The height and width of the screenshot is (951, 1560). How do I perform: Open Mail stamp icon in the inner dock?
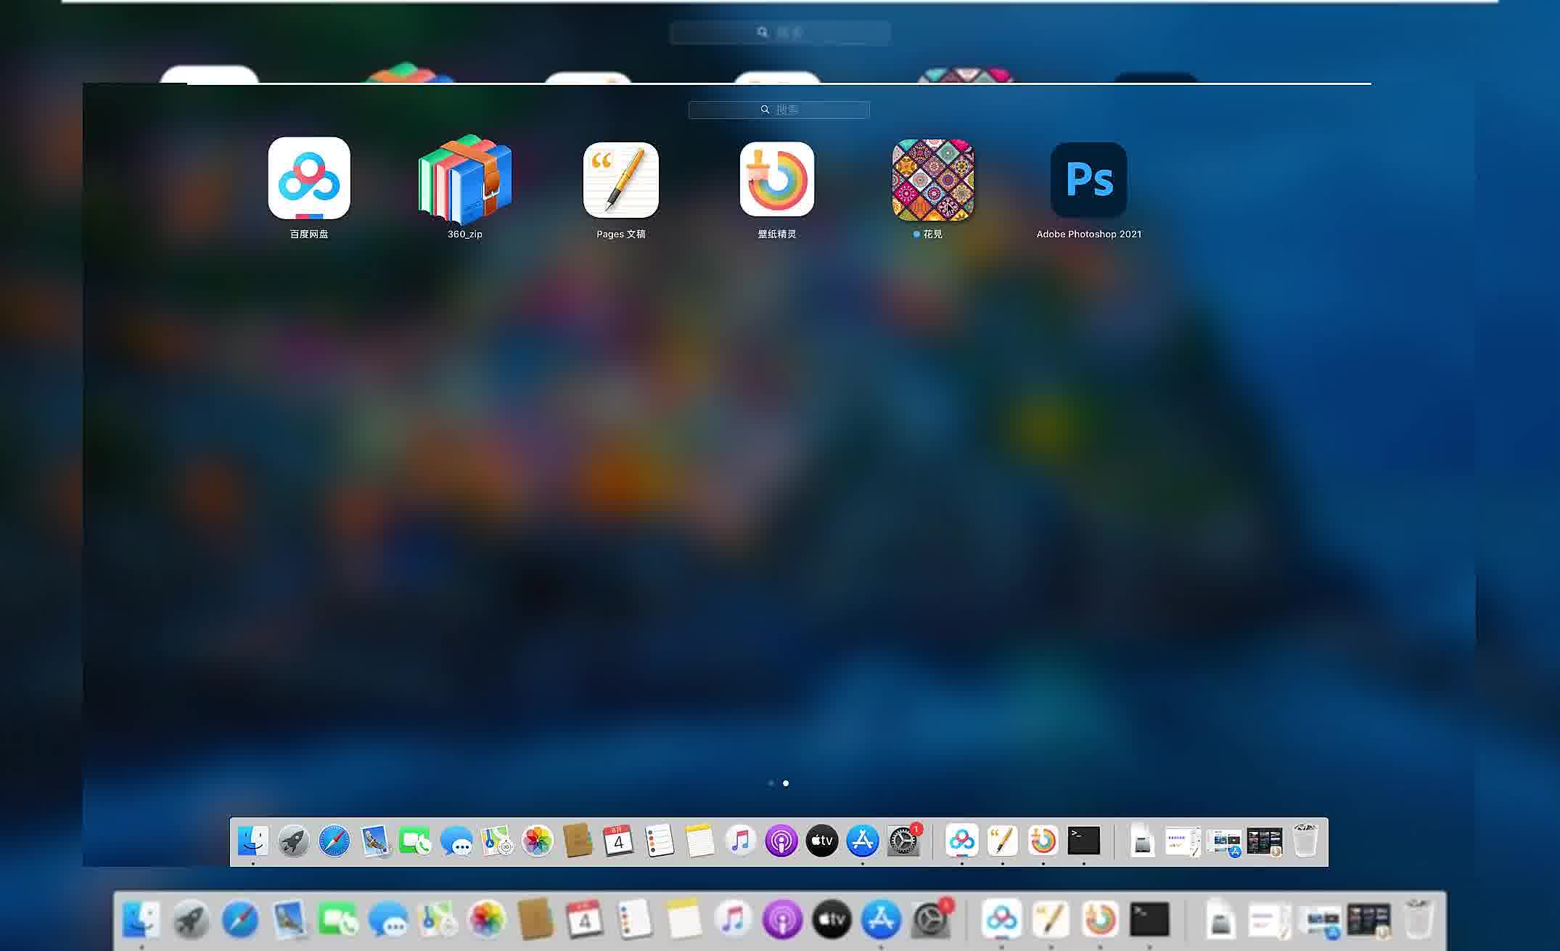coord(375,841)
